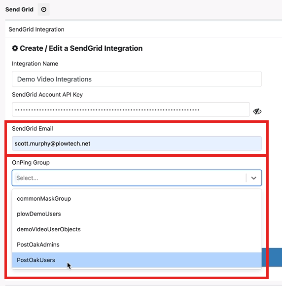Click the SendGrid Account API Key label
The image size is (282, 286).
pos(47,95)
